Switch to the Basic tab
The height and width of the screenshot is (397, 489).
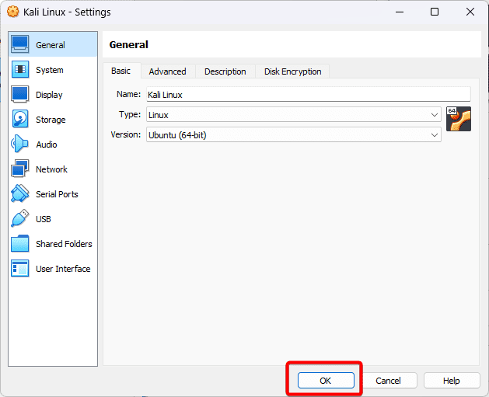pyautogui.click(x=121, y=71)
